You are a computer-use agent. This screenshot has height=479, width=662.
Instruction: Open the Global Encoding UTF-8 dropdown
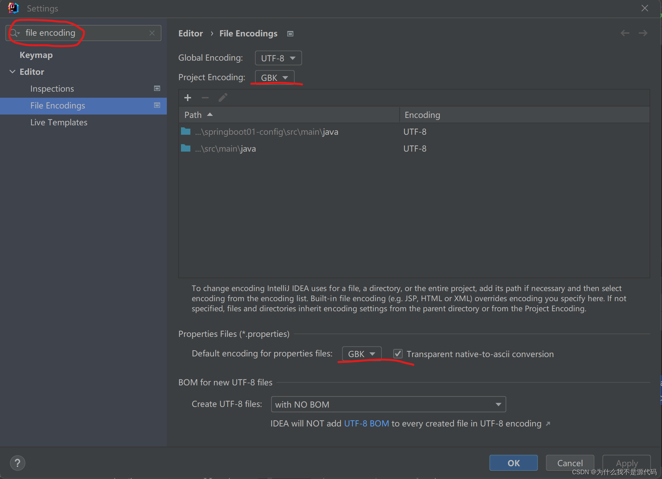278,58
